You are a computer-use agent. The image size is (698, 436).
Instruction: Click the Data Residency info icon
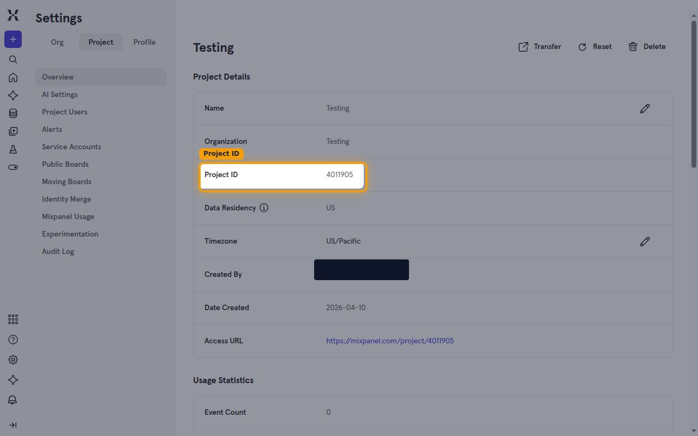[x=264, y=208]
